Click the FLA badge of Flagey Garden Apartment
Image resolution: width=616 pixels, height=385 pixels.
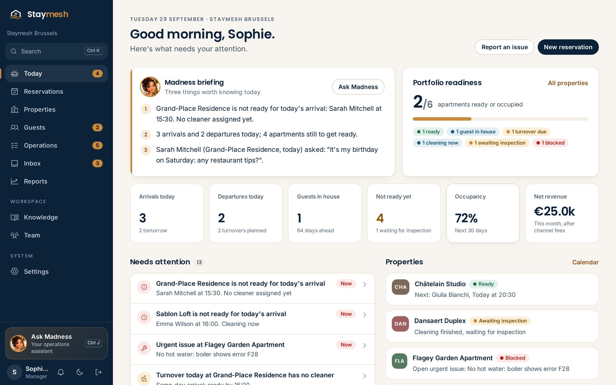click(x=399, y=361)
